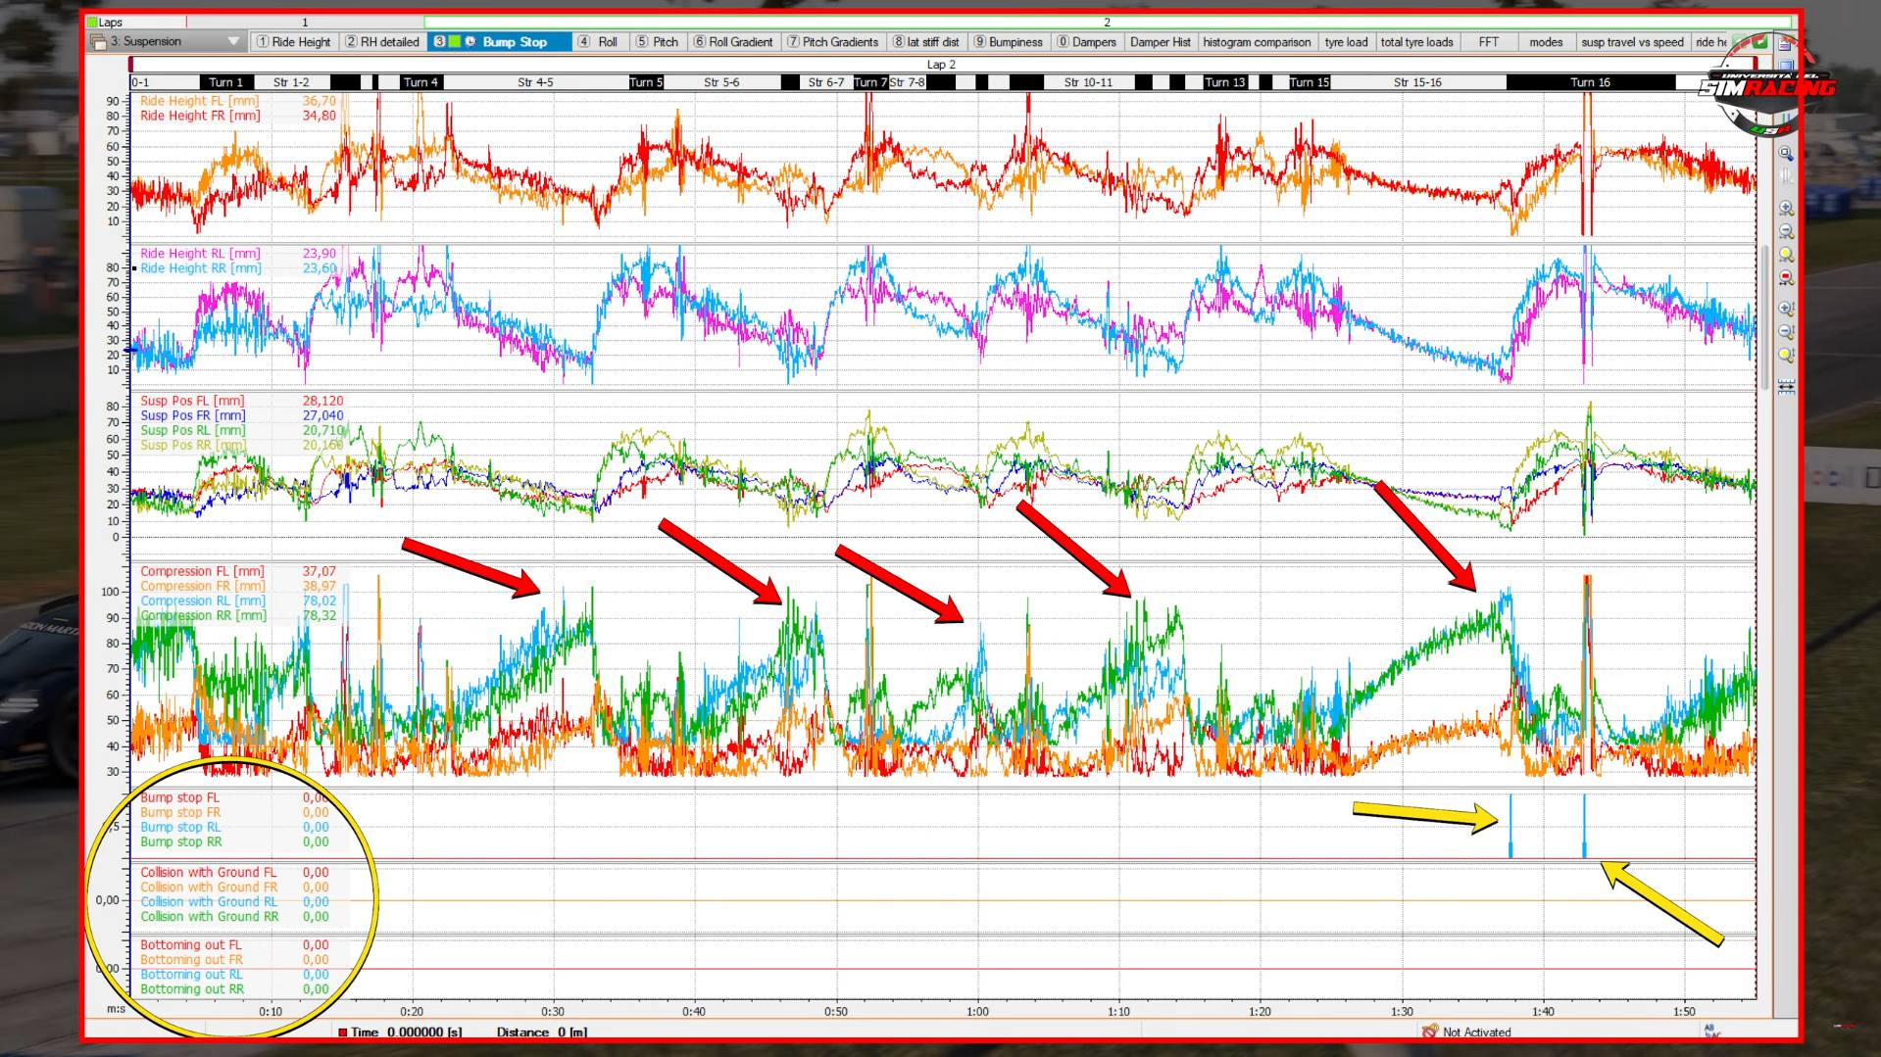Switch to the Ride Height tab
Viewport: 1881px width, 1057px height.
tap(294, 42)
